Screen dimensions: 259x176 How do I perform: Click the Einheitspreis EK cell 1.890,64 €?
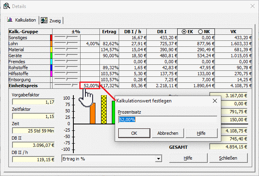(196, 86)
